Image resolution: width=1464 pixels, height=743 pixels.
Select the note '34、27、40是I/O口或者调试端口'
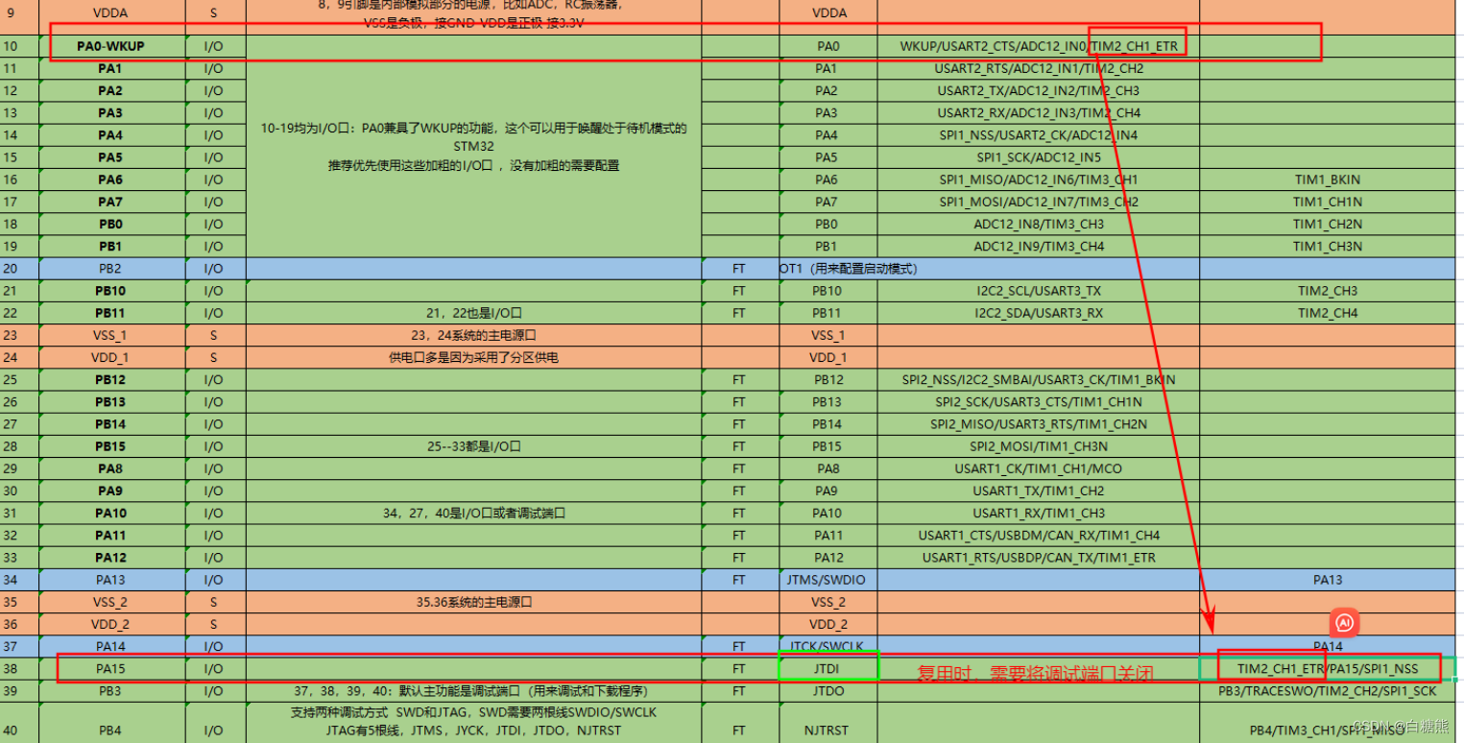tap(473, 513)
